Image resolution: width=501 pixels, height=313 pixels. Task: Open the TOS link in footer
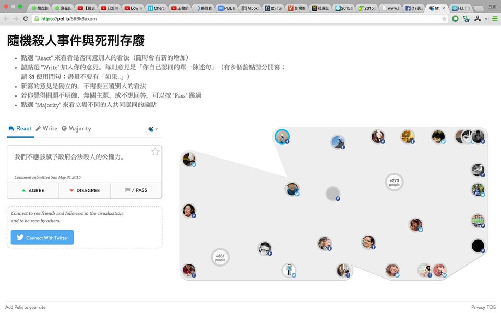[x=491, y=307]
